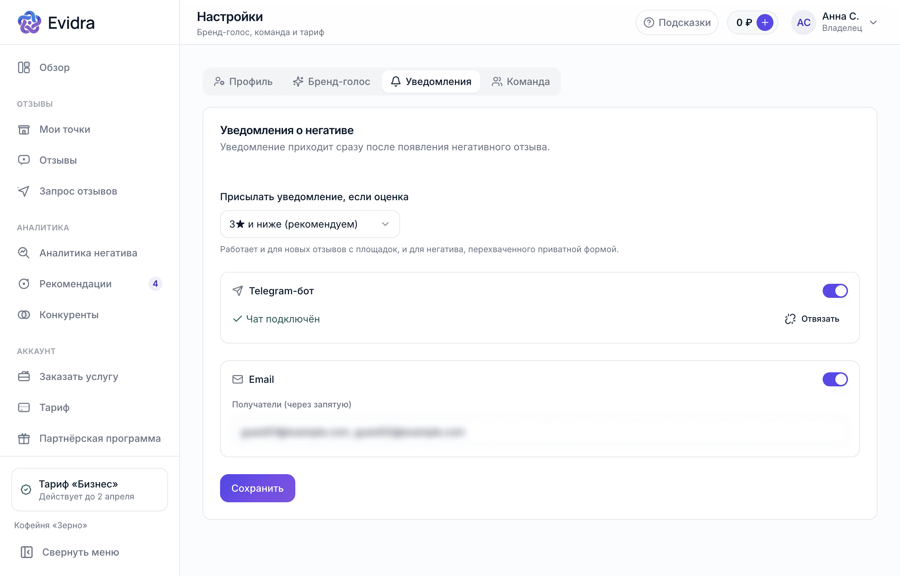
Task: Click Отвязать to unlink Telegram chat
Action: pos(812,319)
